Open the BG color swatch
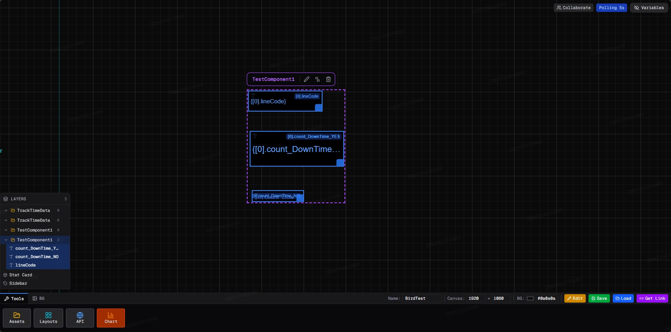671x332 pixels. click(x=530, y=298)
